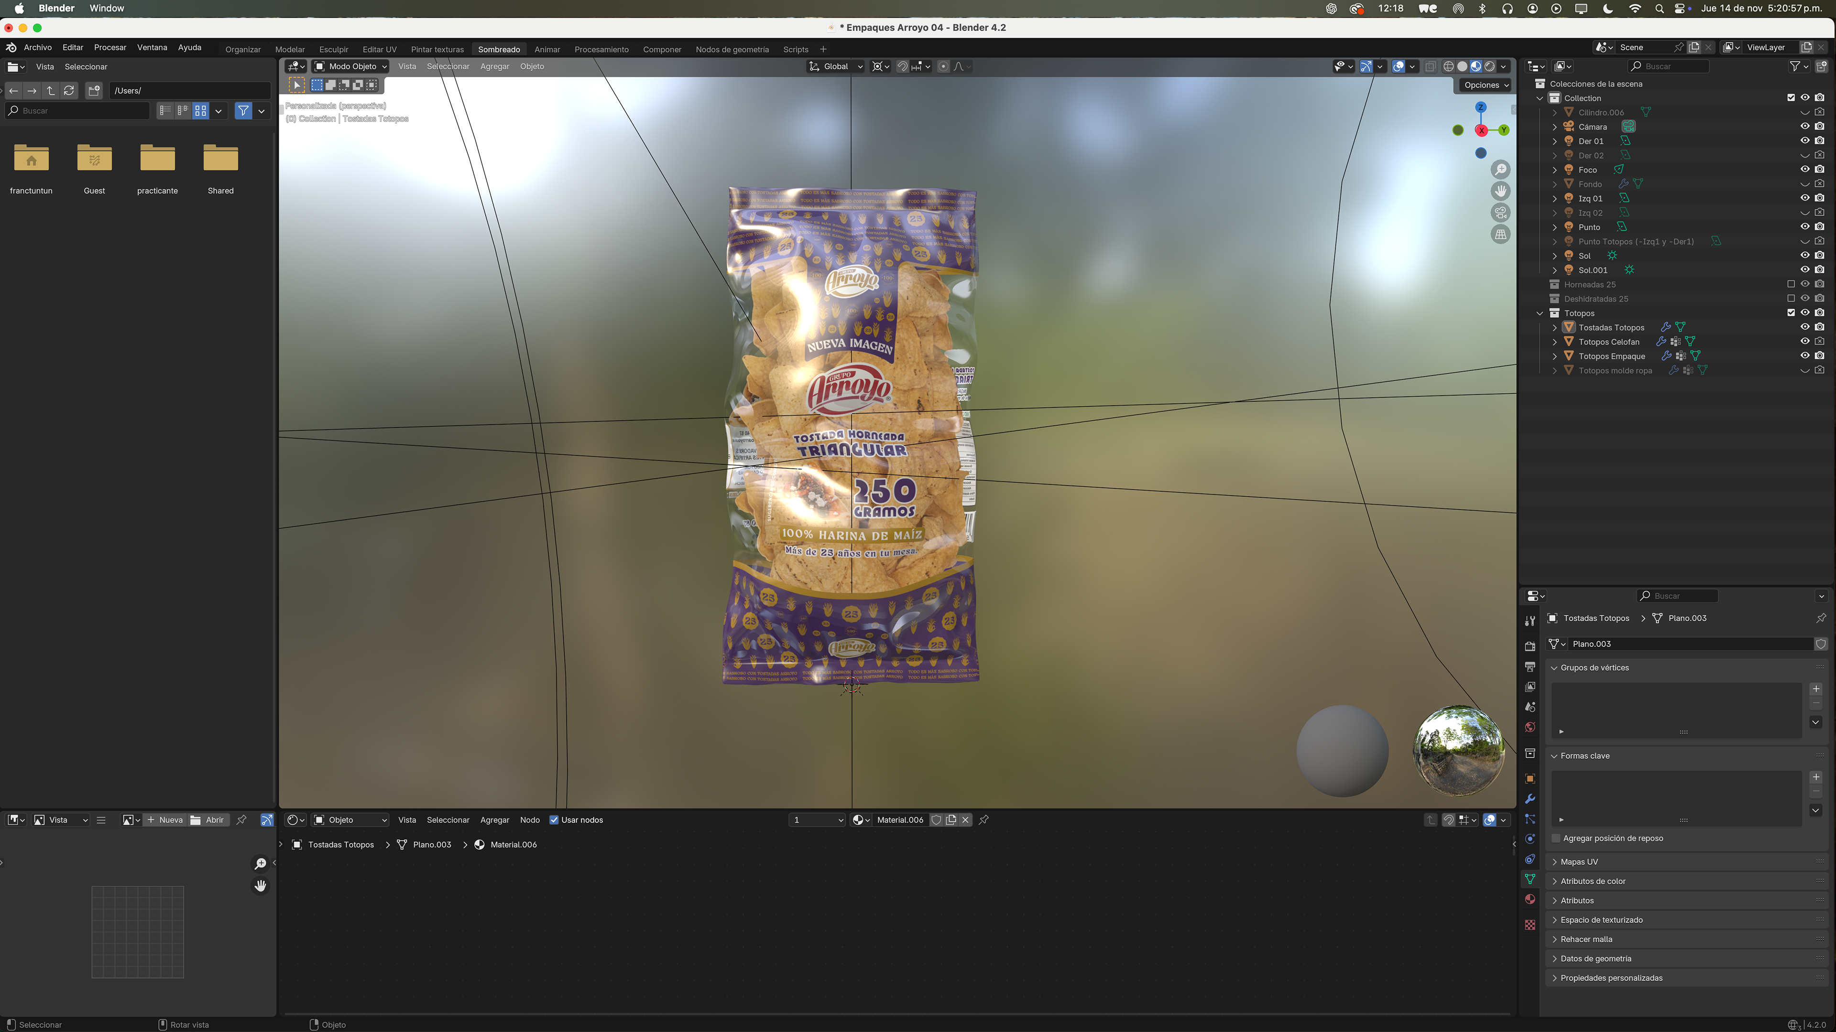Toggle Agregar posición de reposo checkbox
The image size is (1836, 1032).
[x=1556, y=838]
